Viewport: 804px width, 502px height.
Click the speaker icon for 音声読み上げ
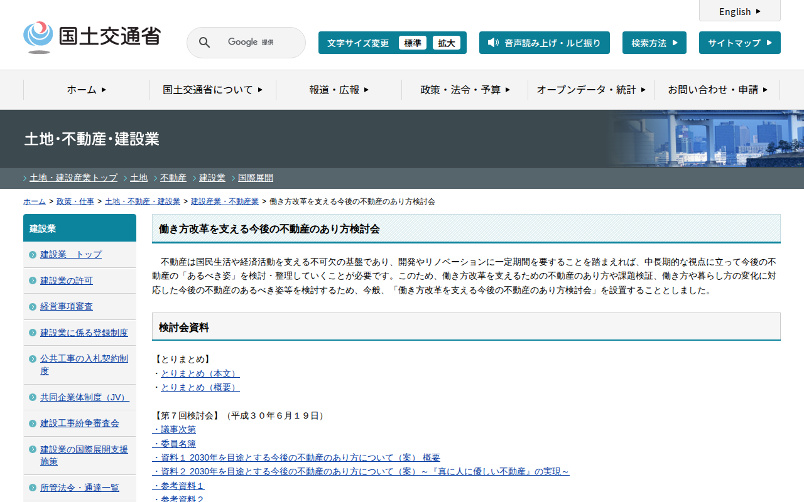tap(493, 43)
